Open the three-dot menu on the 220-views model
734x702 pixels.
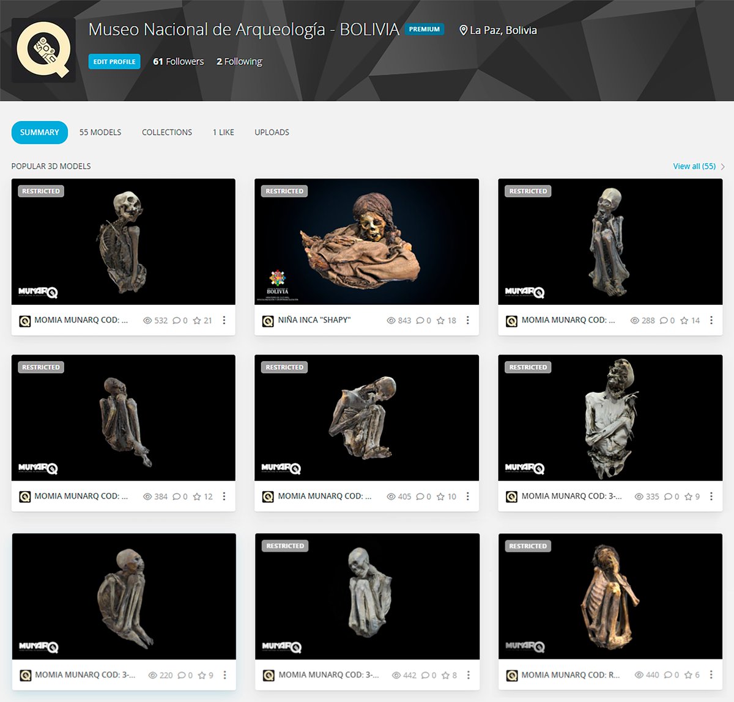pyautogui.click(x=224, y=675)
